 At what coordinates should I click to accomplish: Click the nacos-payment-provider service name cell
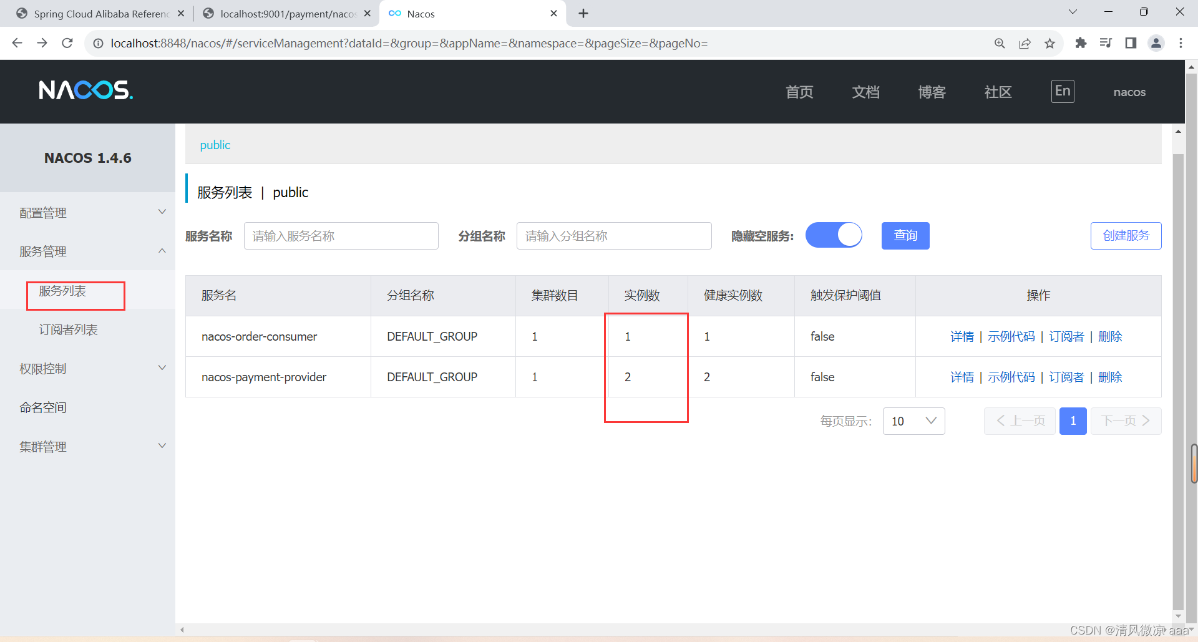point(278,377)
